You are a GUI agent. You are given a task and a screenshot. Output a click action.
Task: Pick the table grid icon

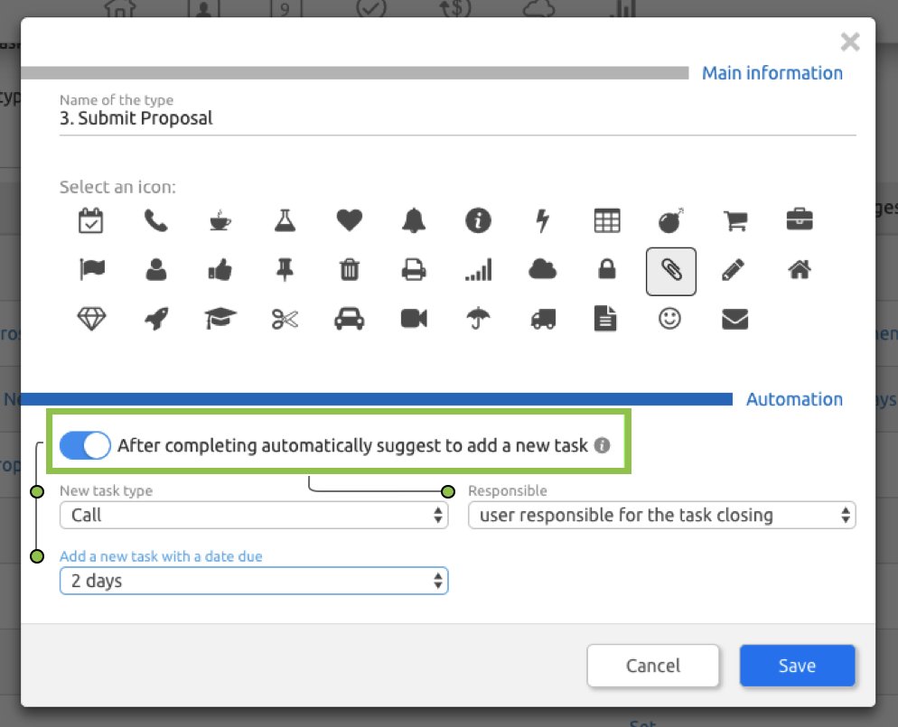pyautogui.click(x=607, y=220)
